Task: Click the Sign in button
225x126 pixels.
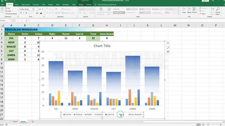Action: 205,1
